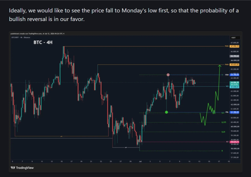This screenshot has height=177, width=251.
Task: Click the green circle marker at PDL level
Action: pos(167,112)
